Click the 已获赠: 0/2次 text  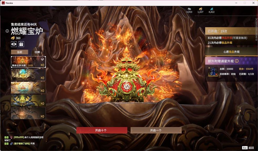246,74
